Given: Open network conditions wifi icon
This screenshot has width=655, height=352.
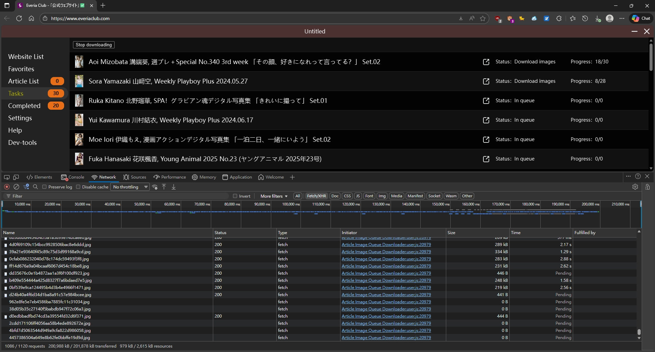Looking at the screenshot, I should coord(155,187).
